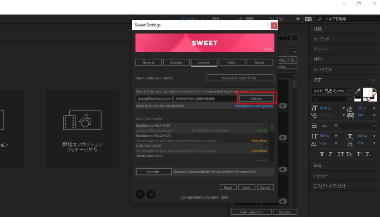Click the activation email input field
Viewport: 380px width, 217px height.
point(154,98)
